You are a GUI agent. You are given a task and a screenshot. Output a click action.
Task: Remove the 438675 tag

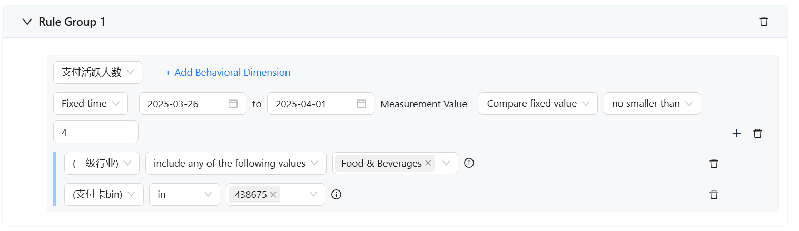tap(273, 195)
